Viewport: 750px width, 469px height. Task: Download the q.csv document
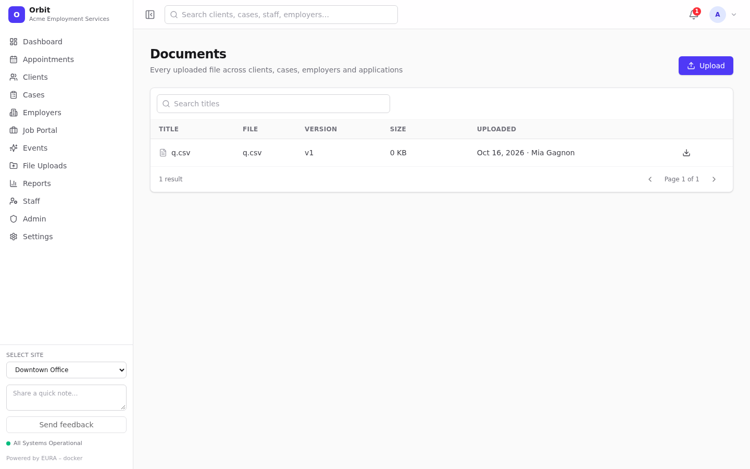click(686, 153)
